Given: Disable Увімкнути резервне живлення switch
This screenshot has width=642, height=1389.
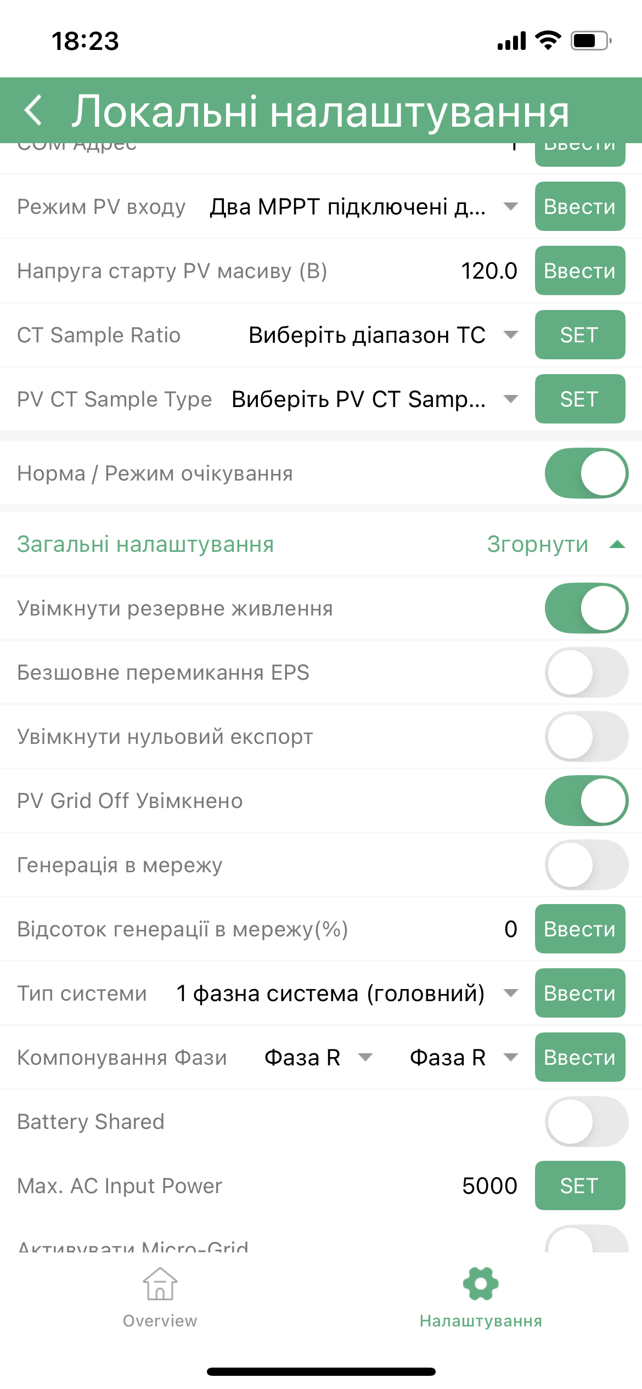Looking at the screenshot, I should pyautogui.click(x=586, y=608).
